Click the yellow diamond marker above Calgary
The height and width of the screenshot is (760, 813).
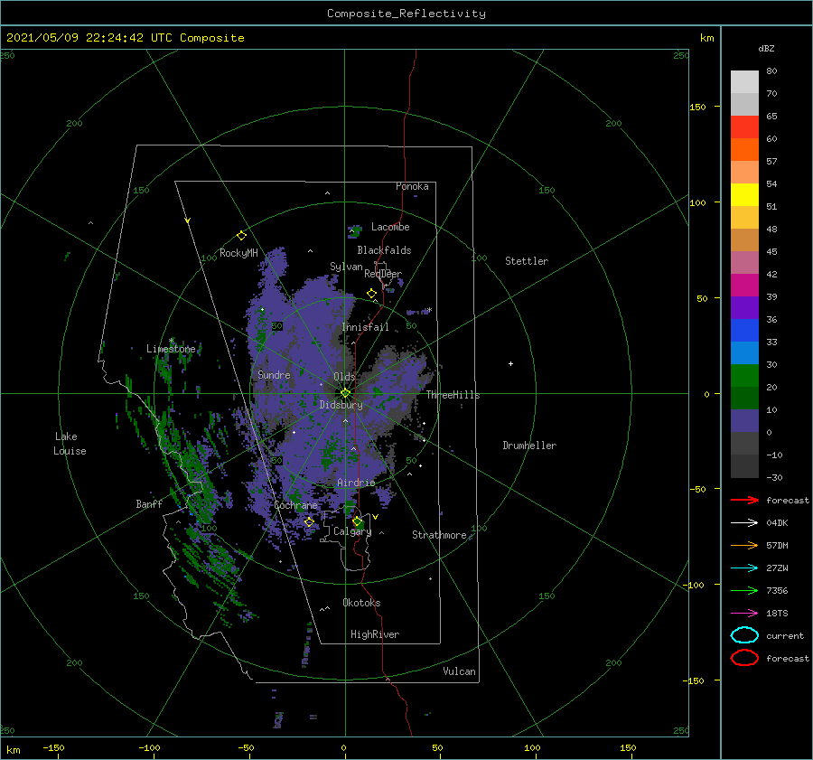click(357, 521)
